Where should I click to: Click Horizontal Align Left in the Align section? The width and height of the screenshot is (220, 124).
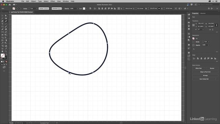(x=198, y=59)
